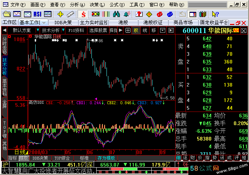Screen dimensions: 249x175
Task: Click the 日线 period selector
Action: point(21,152)
